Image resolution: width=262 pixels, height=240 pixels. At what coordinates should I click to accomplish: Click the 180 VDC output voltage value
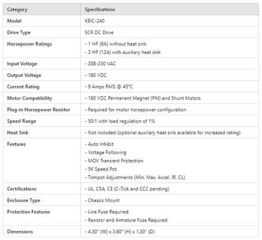tap(96, 75)
